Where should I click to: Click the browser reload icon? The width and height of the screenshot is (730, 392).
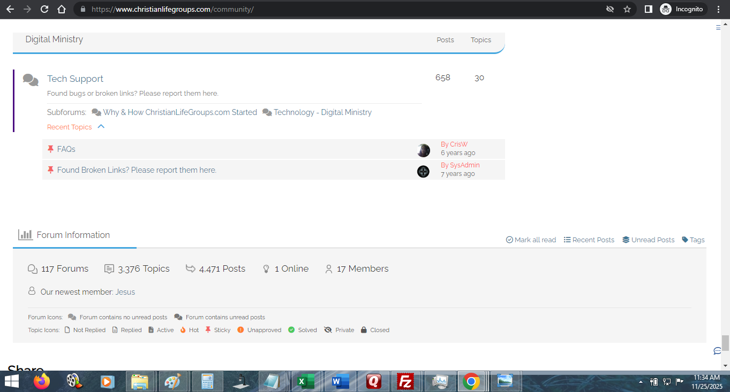coord(44,9)
